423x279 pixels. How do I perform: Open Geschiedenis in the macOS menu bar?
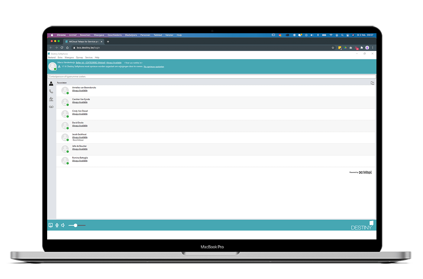[x=115, y=35]
